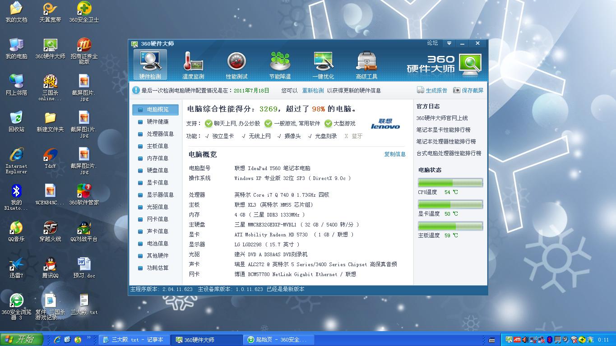Open the 一键优化 one-click optimize section
Screen dimensions: 616x346
click(323, 65)
